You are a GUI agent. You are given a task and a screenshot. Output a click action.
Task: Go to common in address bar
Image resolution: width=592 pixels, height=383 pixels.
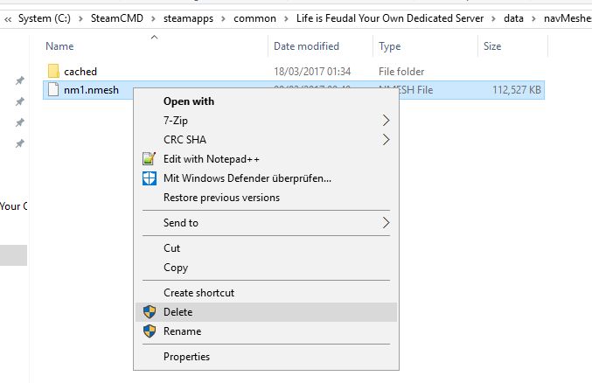(x=254, y=18)
